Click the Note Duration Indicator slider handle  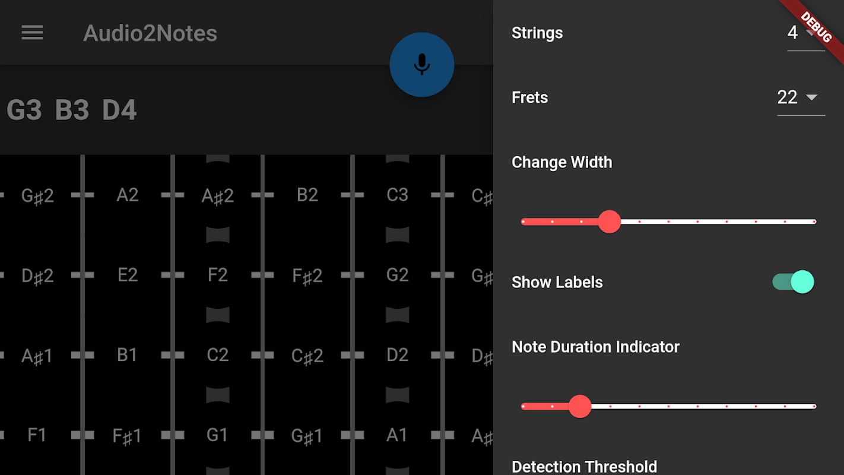(x=580, y=407)
